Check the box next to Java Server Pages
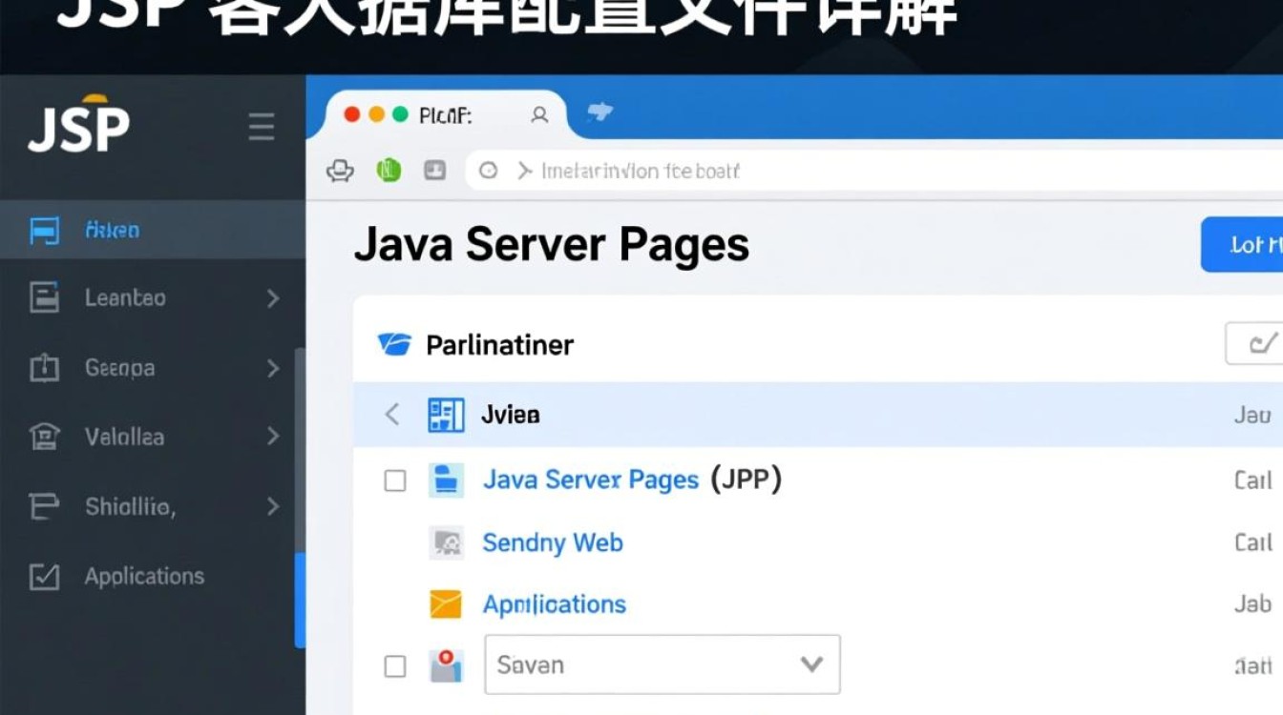Image resolution: width=1283 pixels, height=715 pixels. click(395, 480)
